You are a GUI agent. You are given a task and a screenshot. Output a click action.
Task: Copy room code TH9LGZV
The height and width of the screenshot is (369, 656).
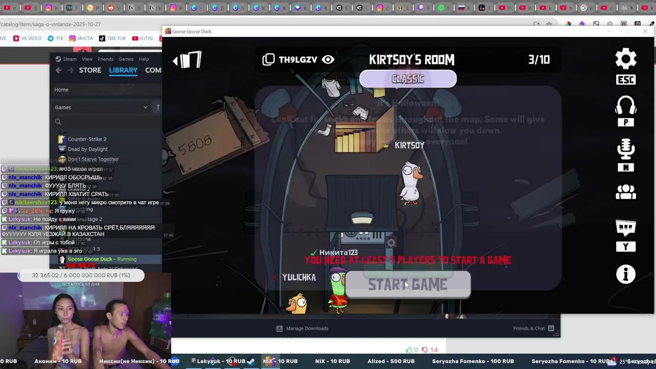[269, 59]
